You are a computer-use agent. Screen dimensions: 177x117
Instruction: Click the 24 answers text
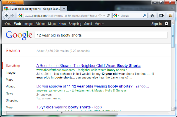point(44,95)
